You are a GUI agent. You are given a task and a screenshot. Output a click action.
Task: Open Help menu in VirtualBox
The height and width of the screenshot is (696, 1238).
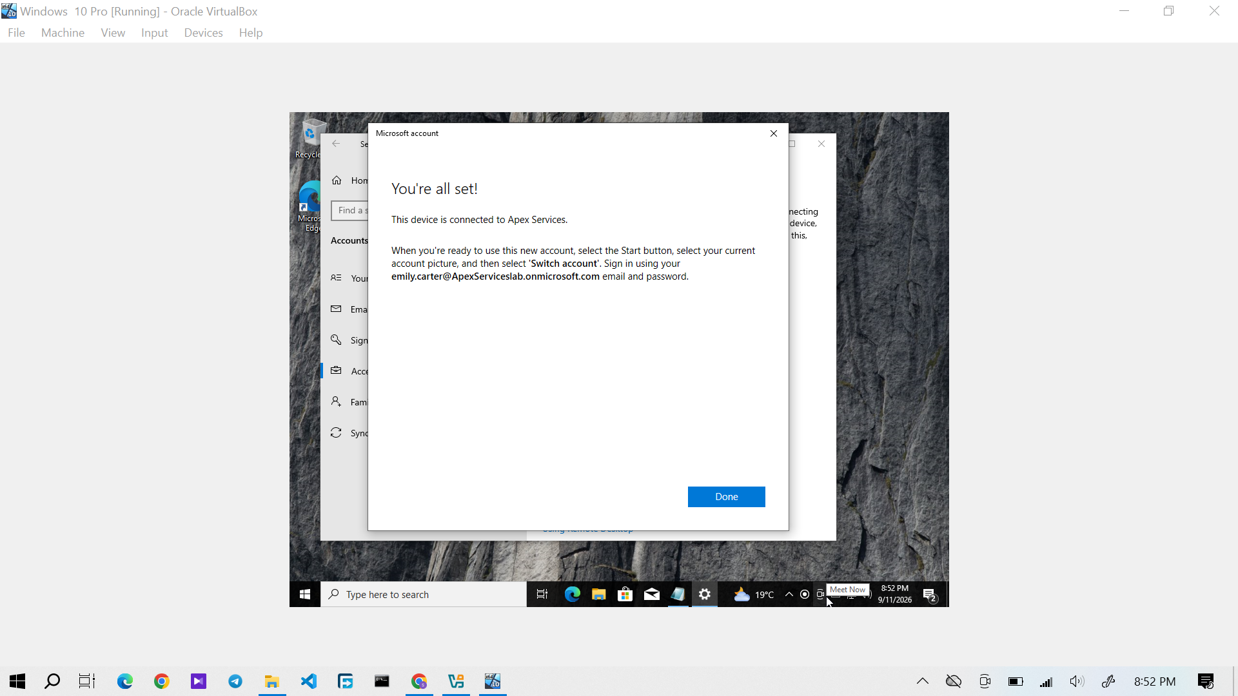tap(250, 33)
